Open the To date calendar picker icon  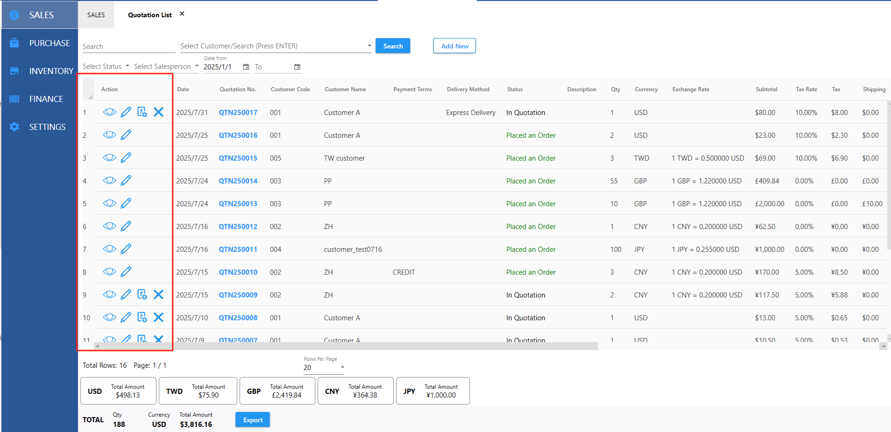297,67
